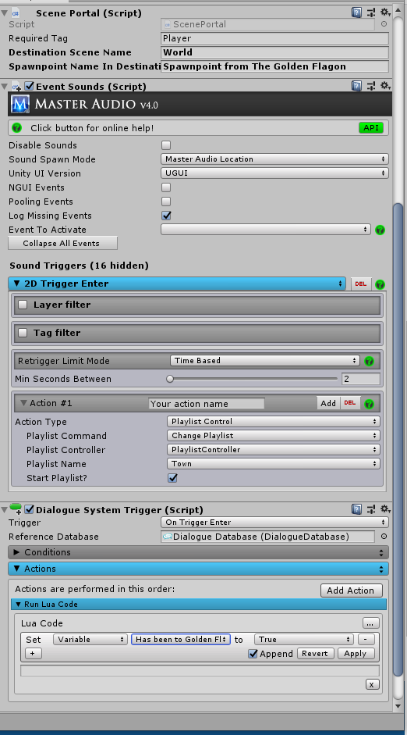The image size is (407, 735).
Task: Click help icon for Retrigger Limit Mode
Action: click(x=369, y=361)
